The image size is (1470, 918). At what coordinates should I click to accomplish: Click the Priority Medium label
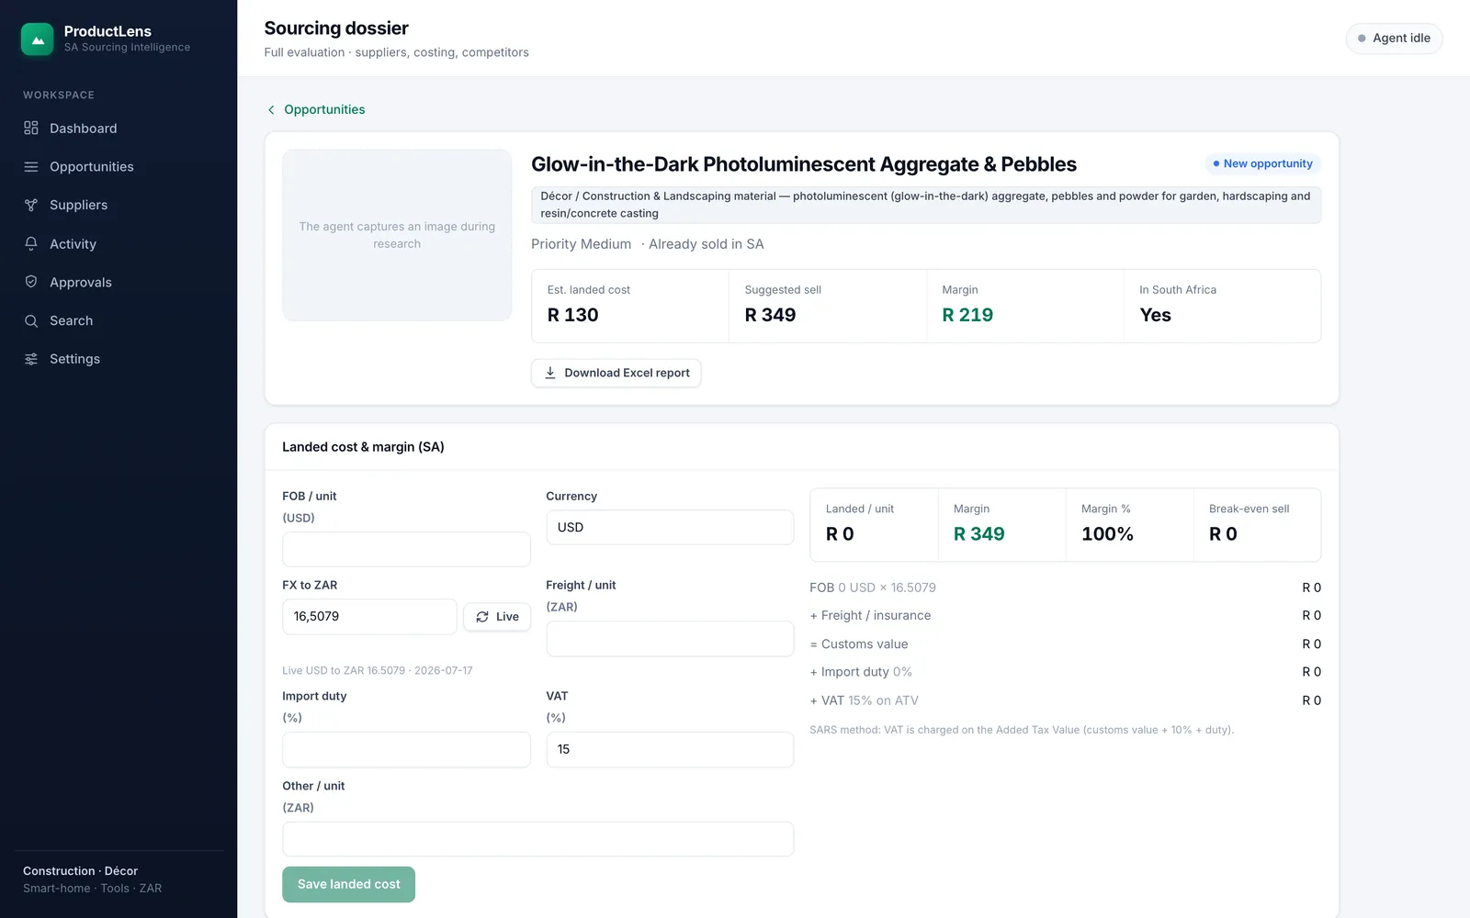tap(581, 244)
